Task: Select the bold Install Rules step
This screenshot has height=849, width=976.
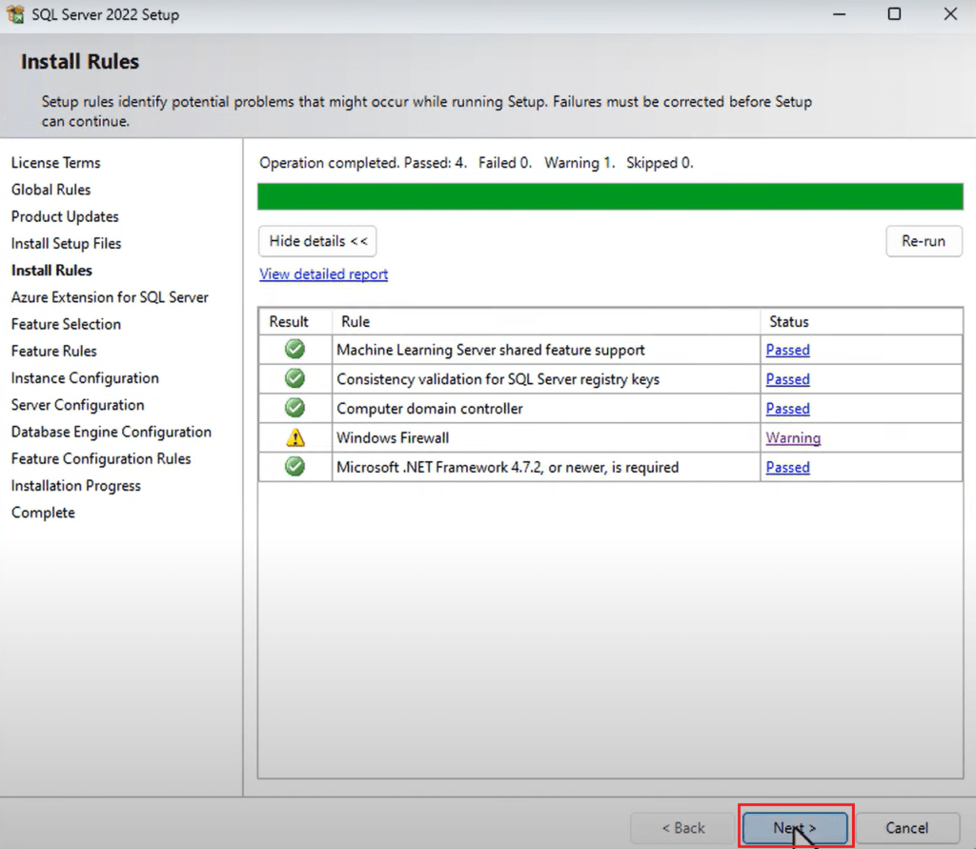Action: point(51,271)
